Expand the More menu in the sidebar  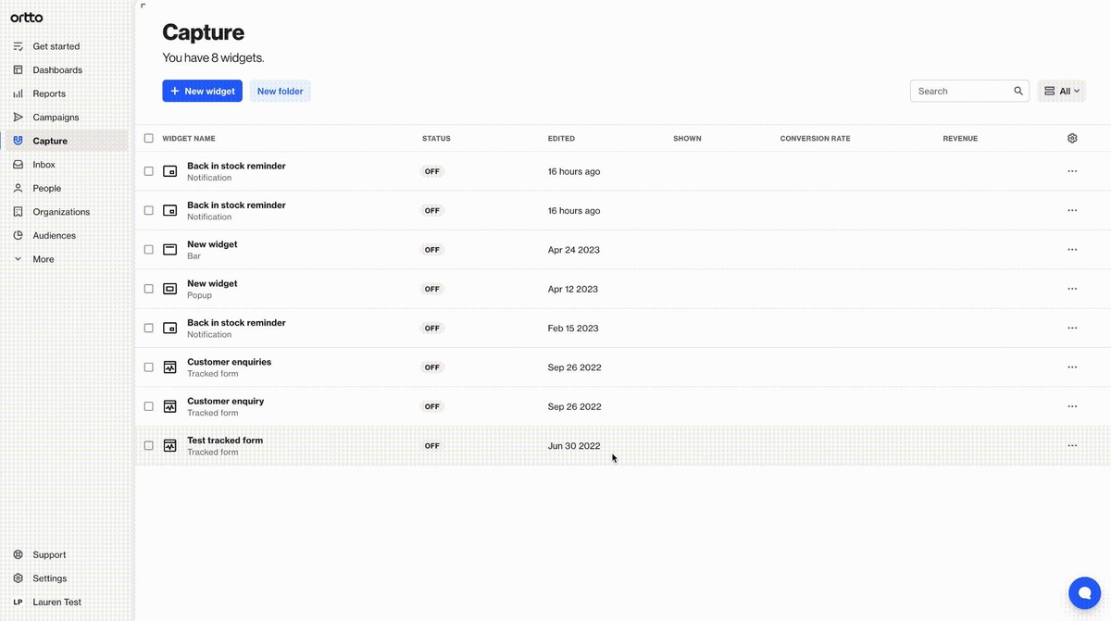pos(43,258)
